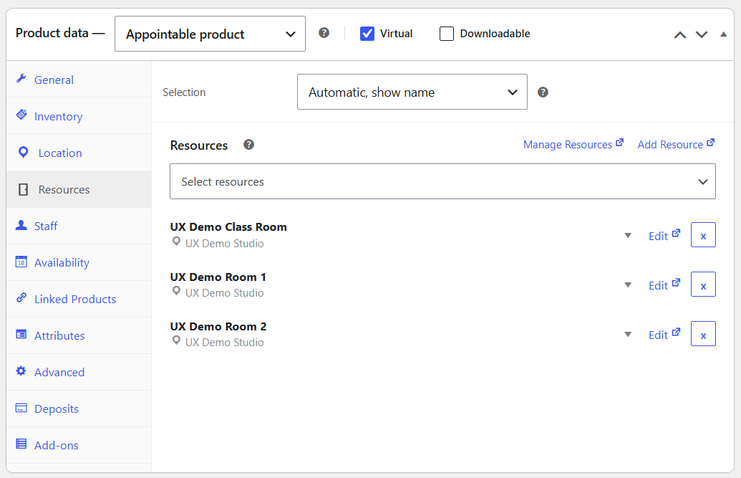Viewport: 741px width, 478px height.
Task: Remove the UX Demo Room 2 resource
Action: tap(703, 334)
